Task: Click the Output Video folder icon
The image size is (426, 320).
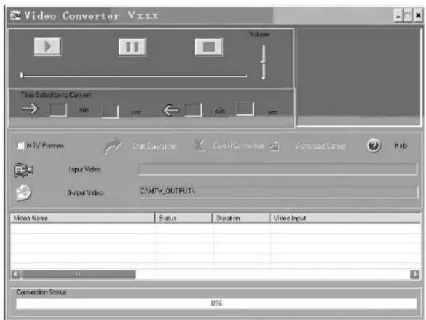Action: click(23, 193)
